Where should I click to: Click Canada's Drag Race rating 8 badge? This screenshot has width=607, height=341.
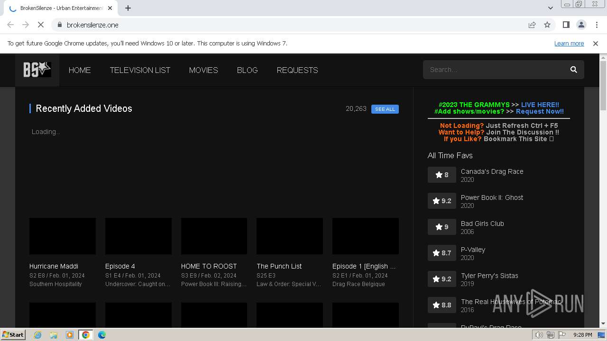tap(442, 175)
